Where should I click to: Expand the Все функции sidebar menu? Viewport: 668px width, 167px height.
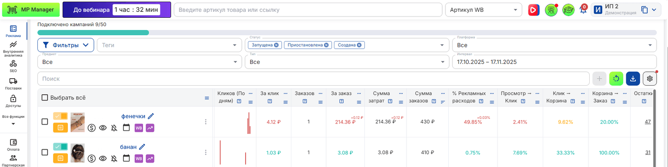[x=13, y=120]
